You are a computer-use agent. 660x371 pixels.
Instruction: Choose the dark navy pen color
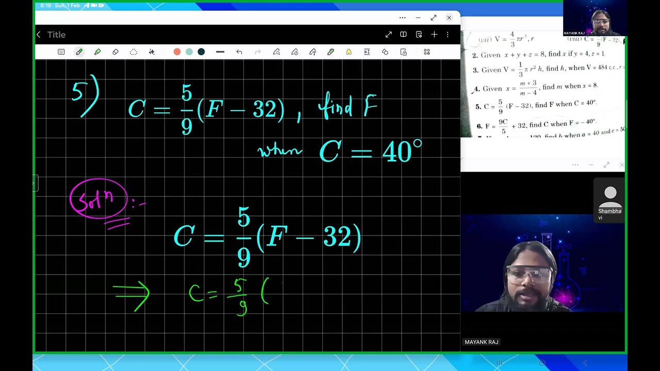click(201, 52)
